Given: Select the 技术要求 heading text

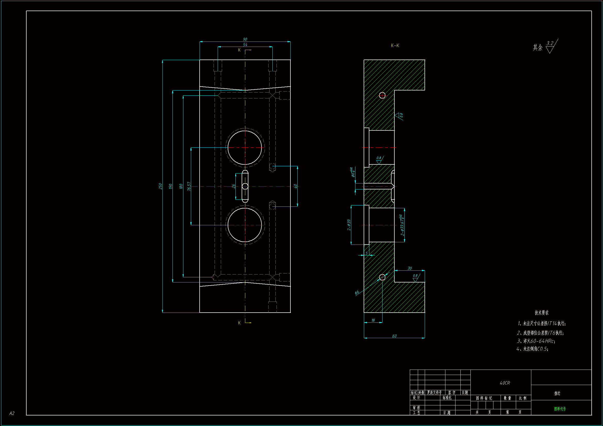Looking at the screenshot, I should [542, 313].
